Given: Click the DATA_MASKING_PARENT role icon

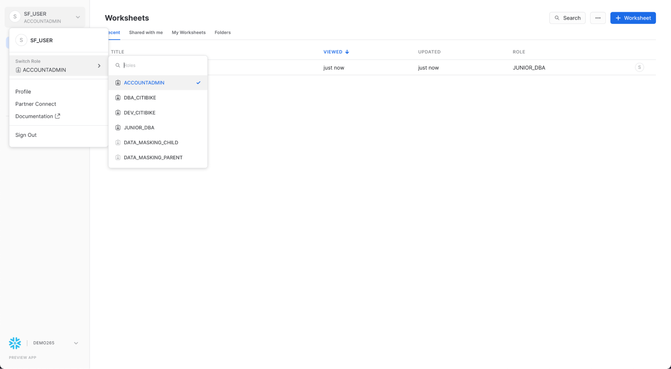Looking at the screenshot, I should (x=118, y=157).
